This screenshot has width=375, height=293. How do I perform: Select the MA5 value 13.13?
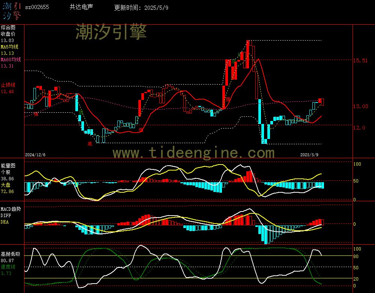pos(7,53)
